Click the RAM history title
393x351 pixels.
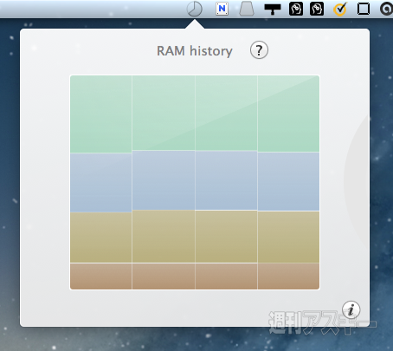click(x=195, y=51)
